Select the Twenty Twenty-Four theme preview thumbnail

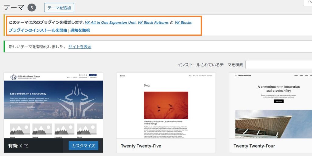271,105
